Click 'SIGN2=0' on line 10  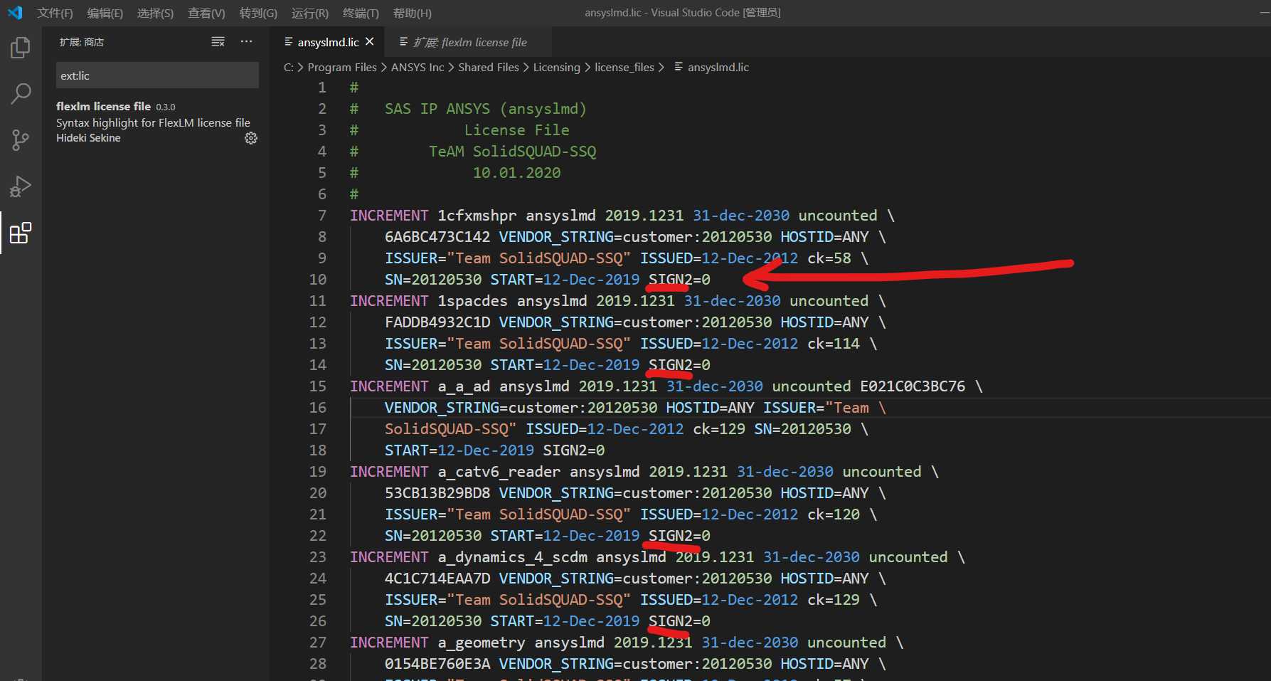tap(679, 280)
